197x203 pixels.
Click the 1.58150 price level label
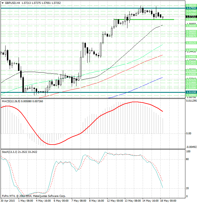tap(191, 6)
